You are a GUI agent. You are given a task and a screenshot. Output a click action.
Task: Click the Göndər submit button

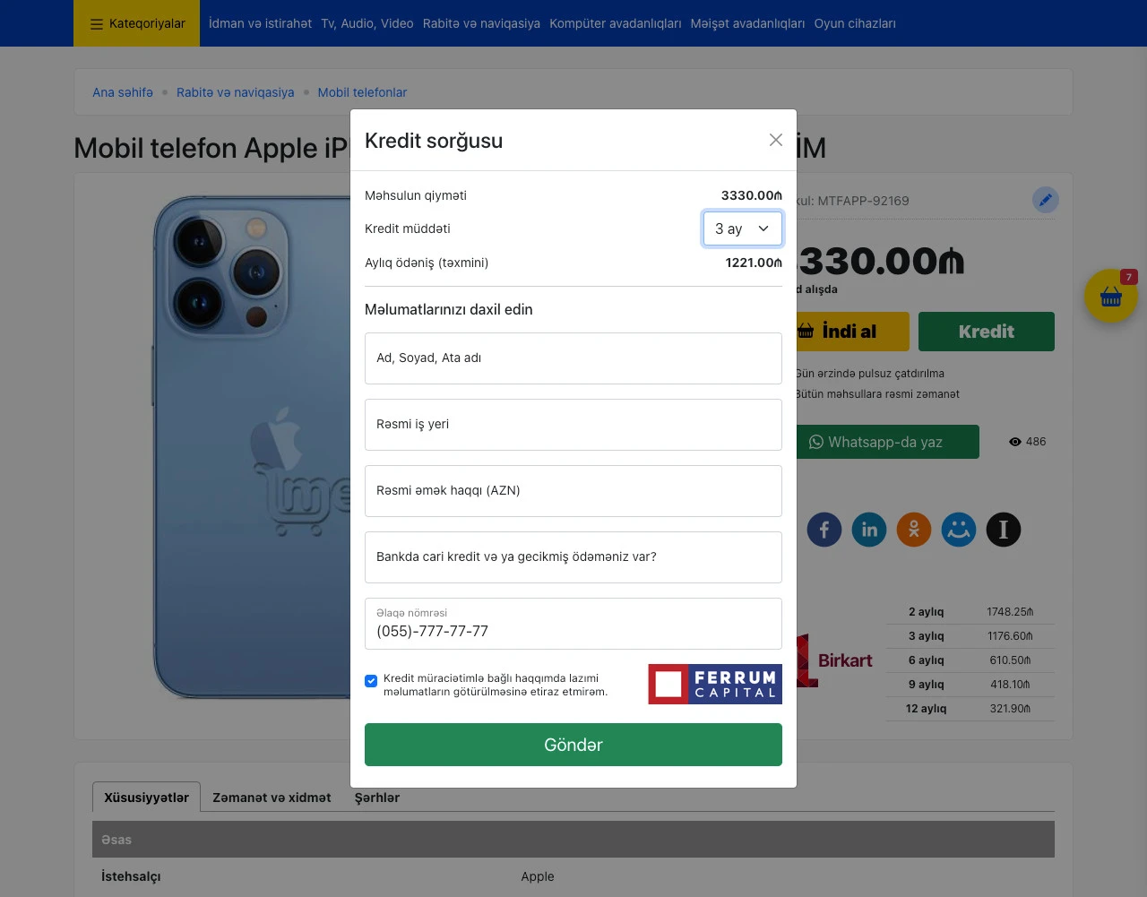[x=573, y=745]
